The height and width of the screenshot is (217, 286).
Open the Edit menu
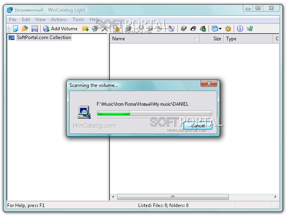click(x=26, y=19)
